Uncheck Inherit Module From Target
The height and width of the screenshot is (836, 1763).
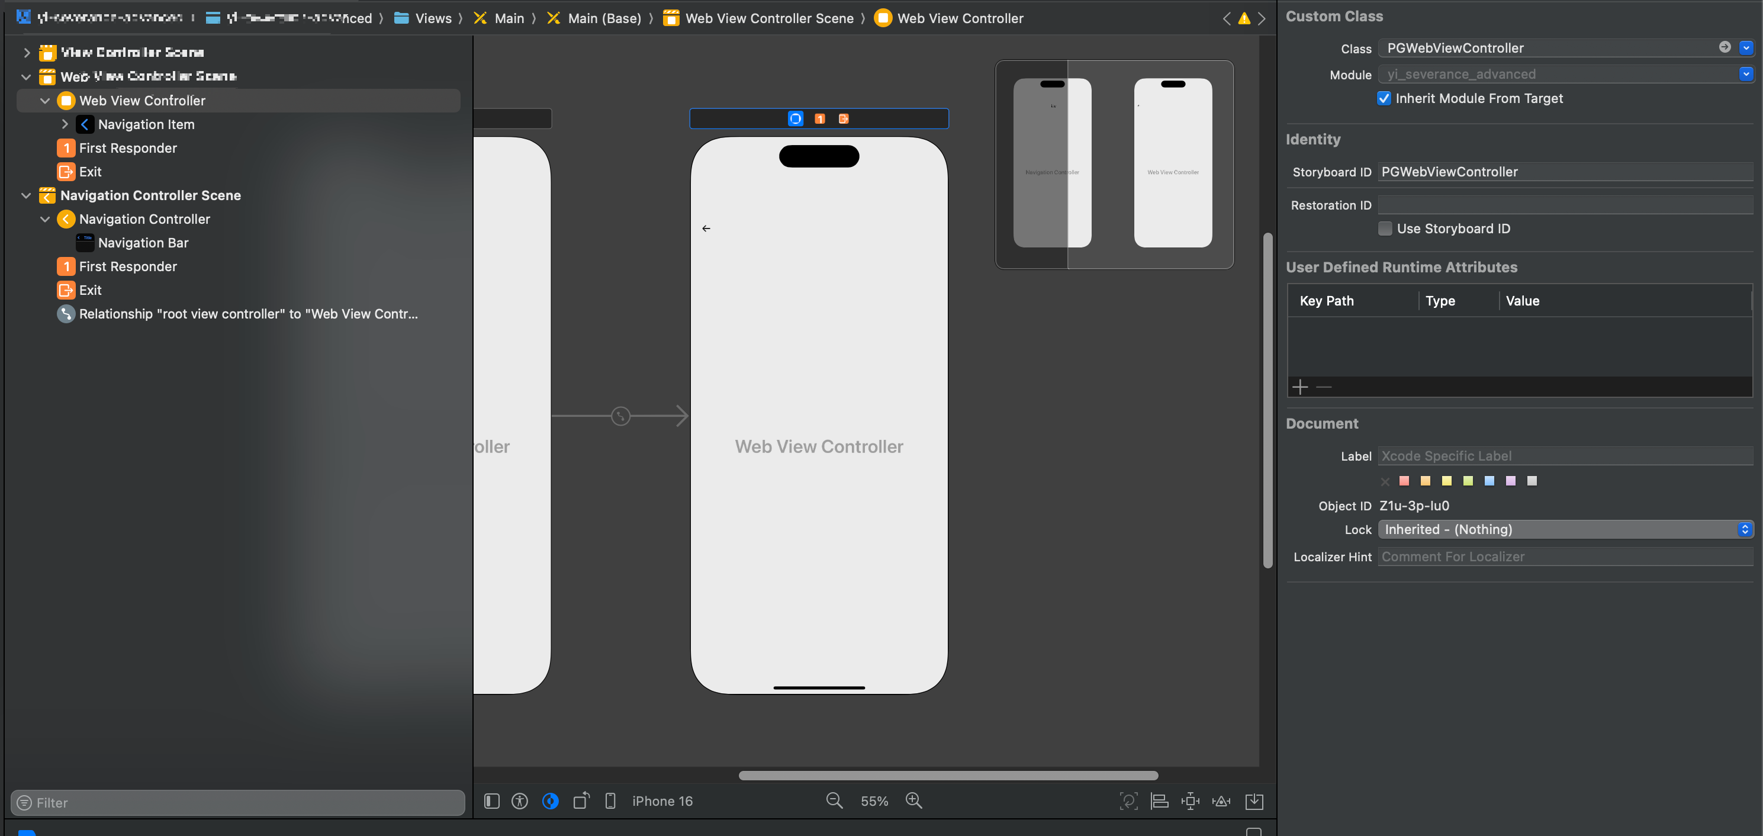tap(1384, 99)
